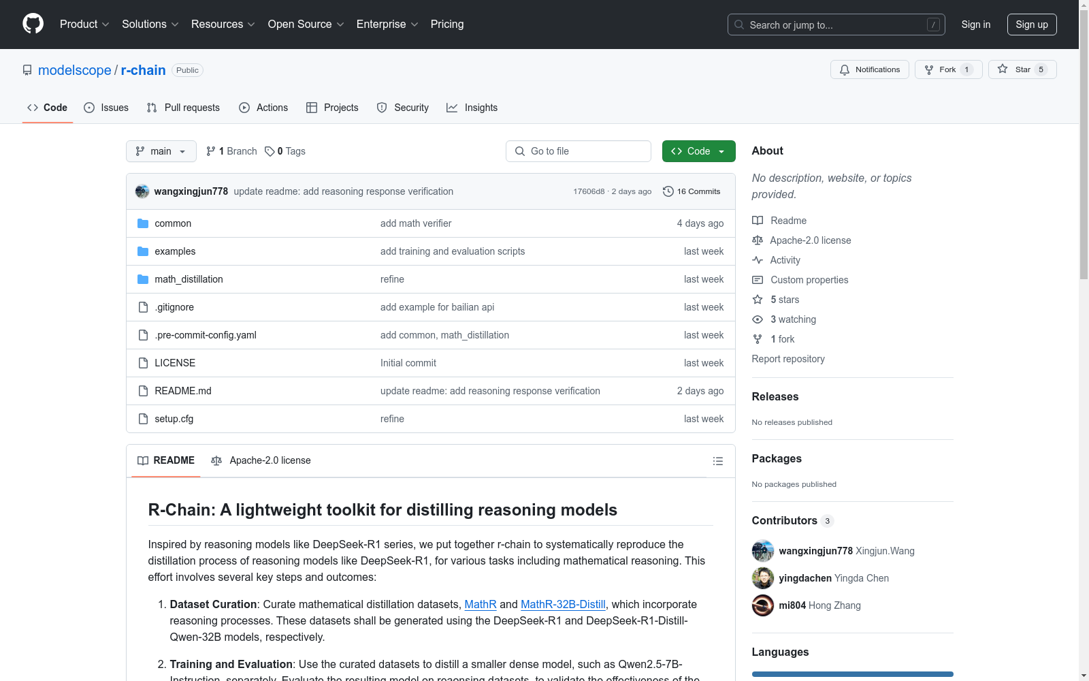1089x681 pixels.
Task: Click the eye icon beside 3 watching
Action: [x=758, y=319]
